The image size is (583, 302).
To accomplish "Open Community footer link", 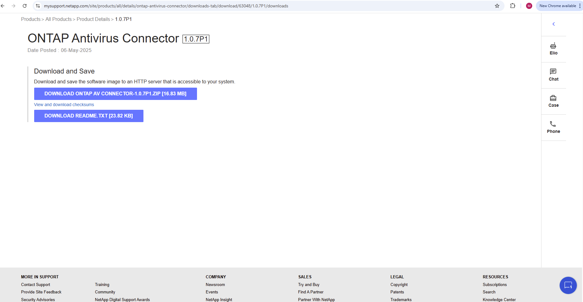I will pos(105,292).
